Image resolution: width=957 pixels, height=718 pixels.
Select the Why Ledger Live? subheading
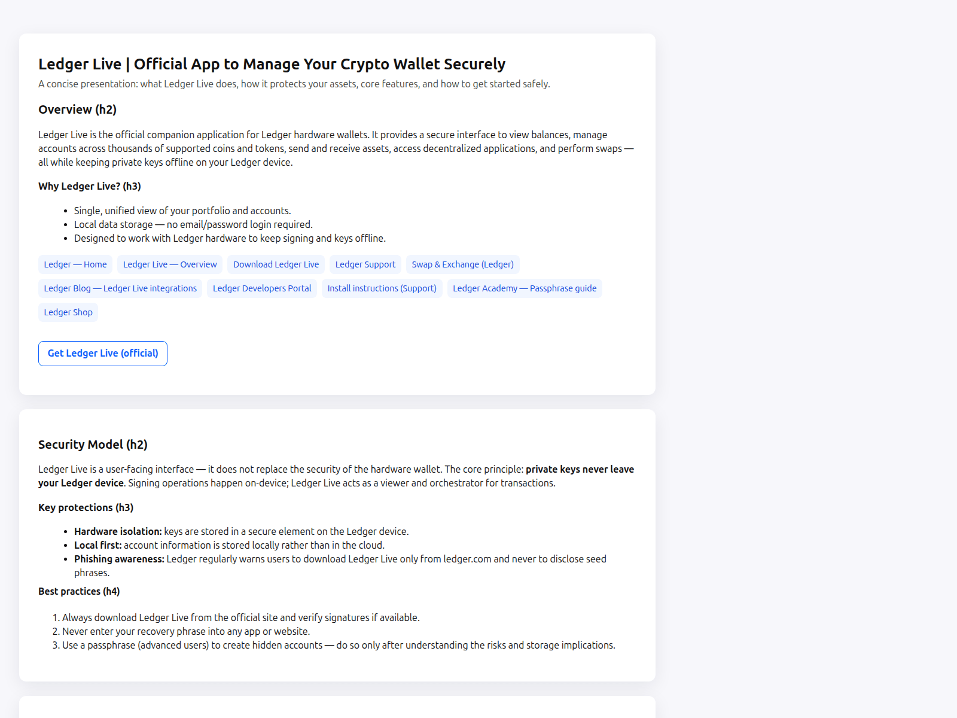click(89, 186)
